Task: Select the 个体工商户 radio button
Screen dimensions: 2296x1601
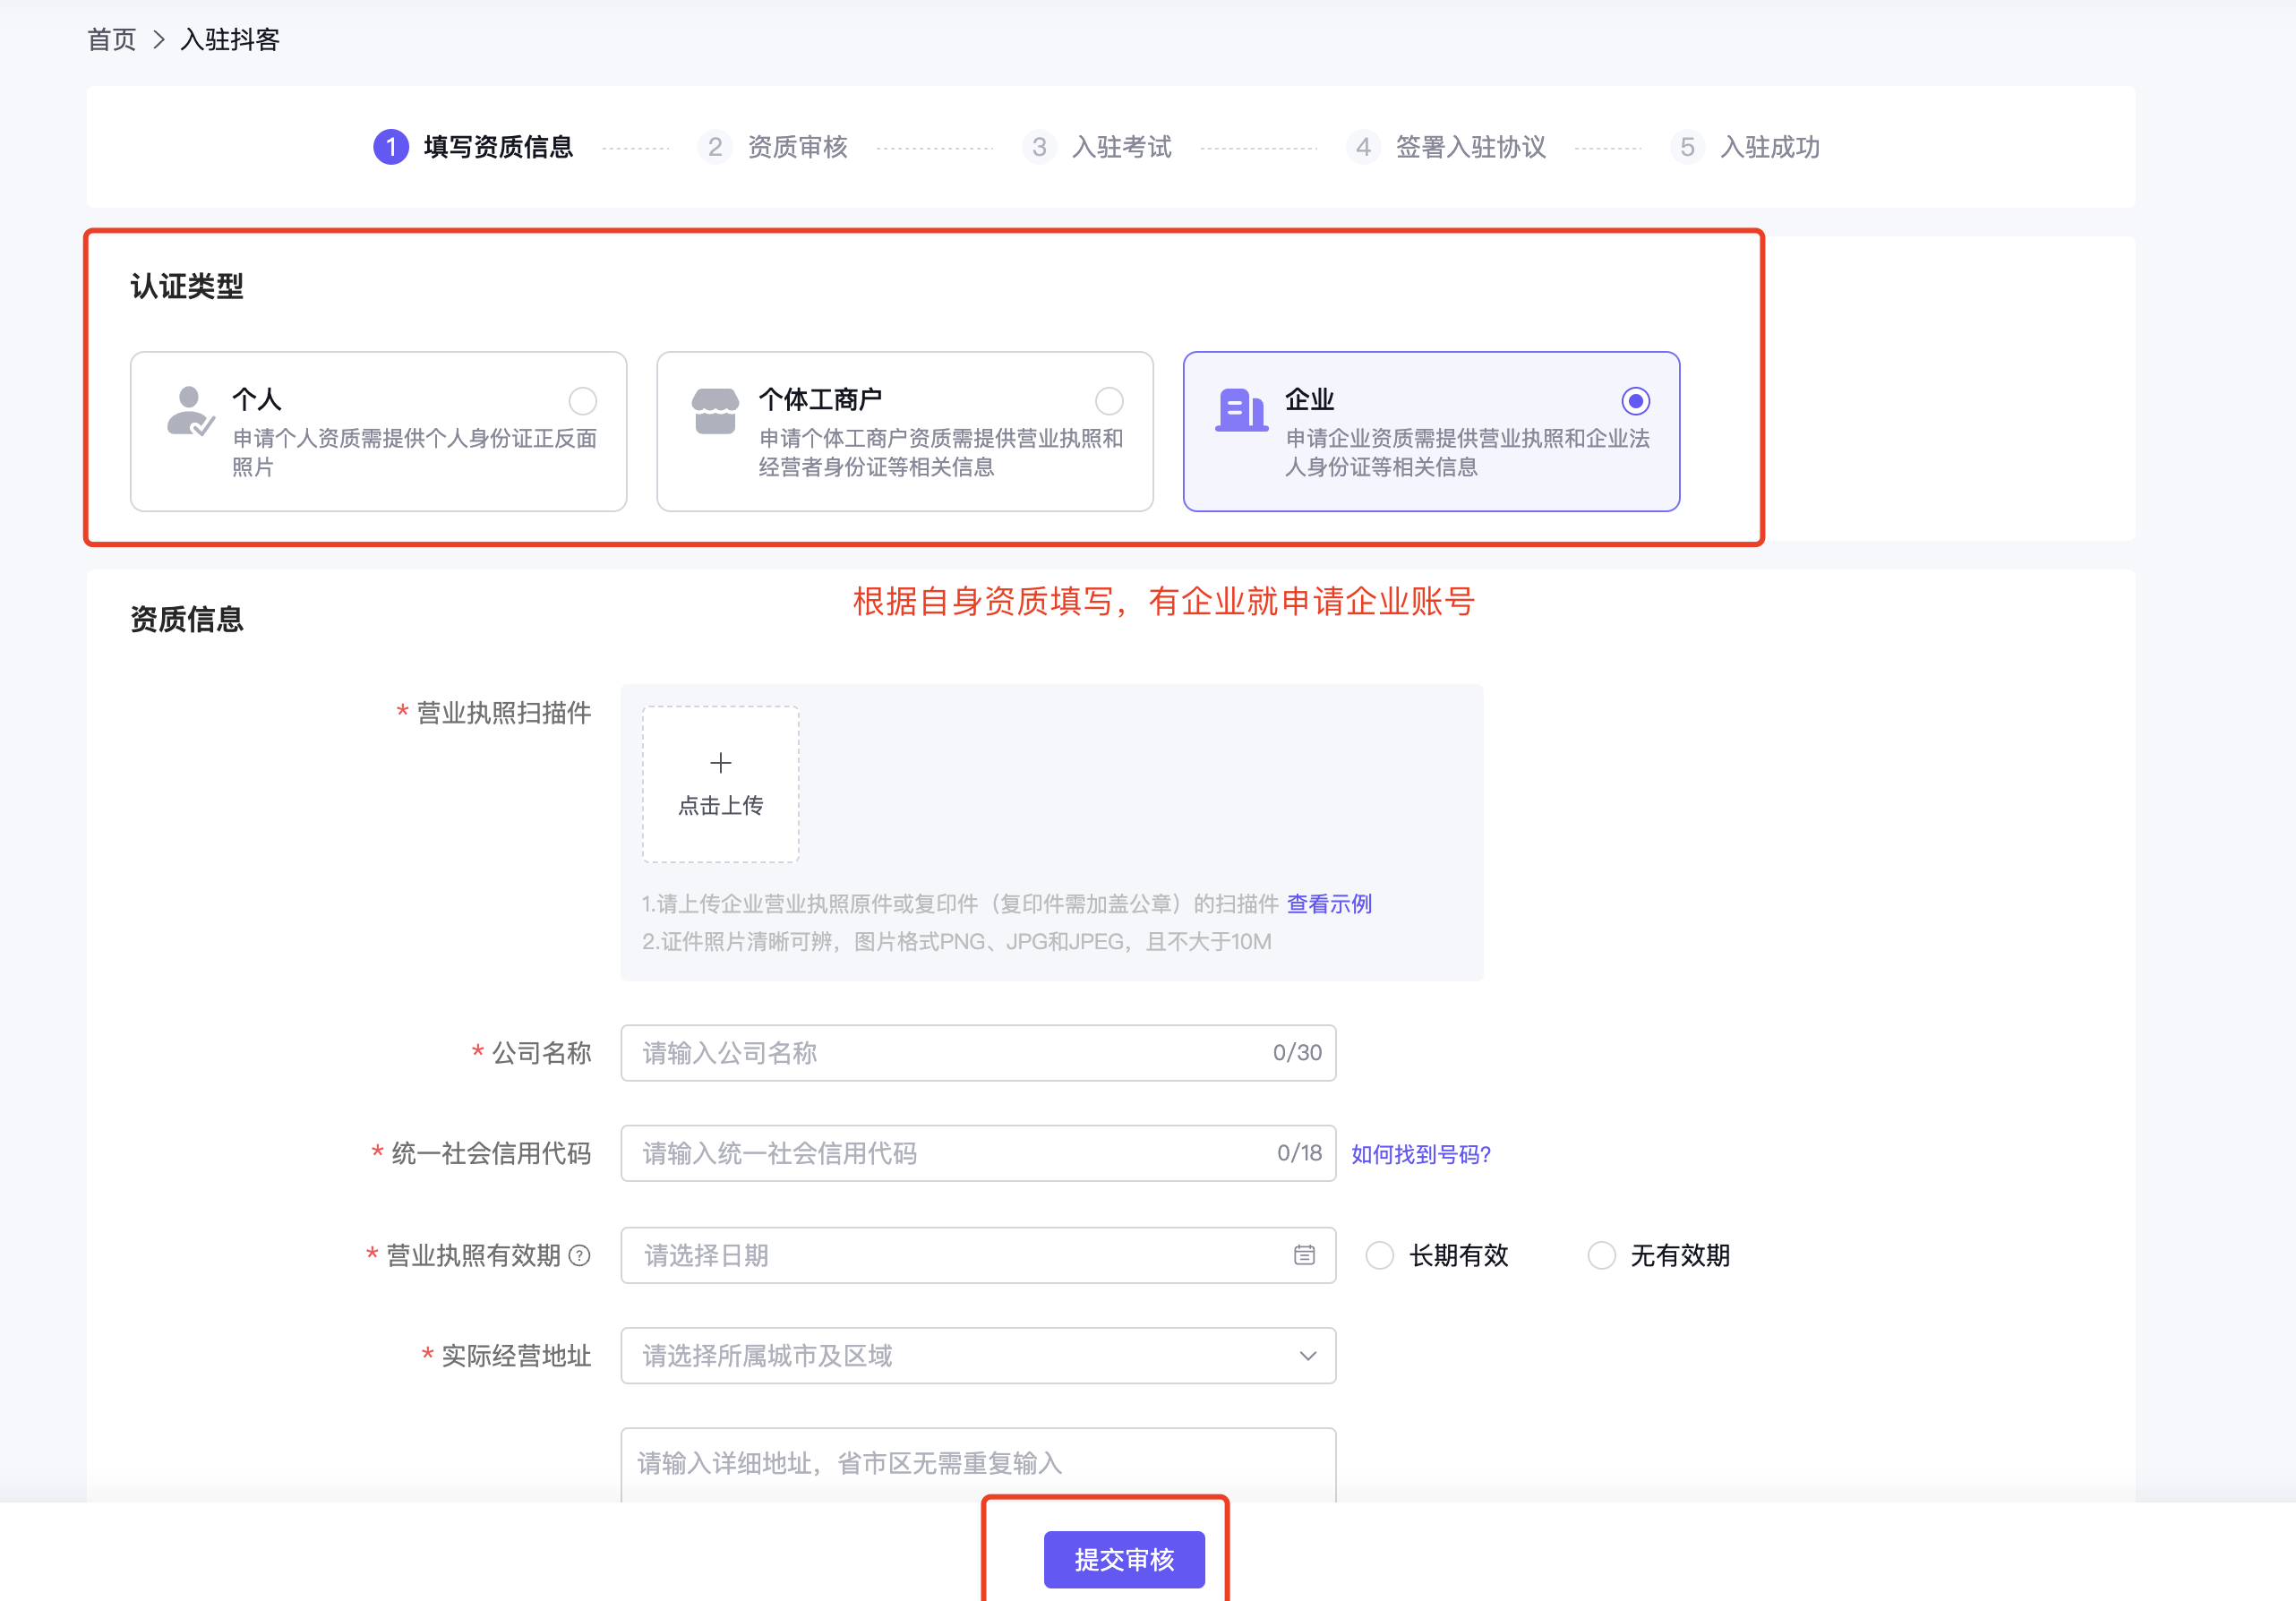Action: tap(1108, 401)
